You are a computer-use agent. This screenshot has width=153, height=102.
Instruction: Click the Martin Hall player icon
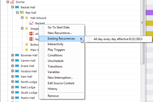tap(17, 98)
